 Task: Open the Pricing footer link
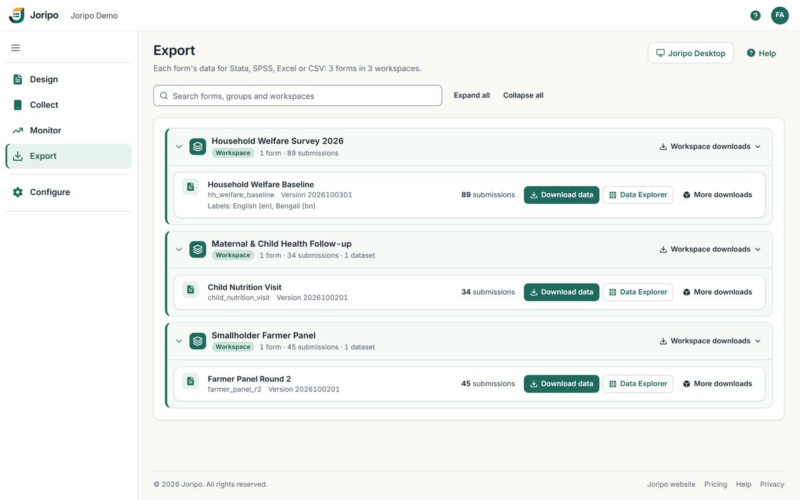716,484
